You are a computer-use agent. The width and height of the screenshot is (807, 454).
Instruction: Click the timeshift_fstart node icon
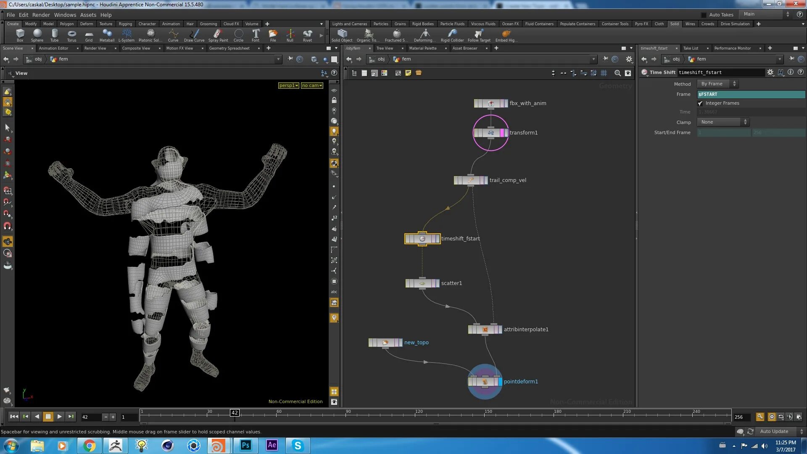[x=422, y=239]
